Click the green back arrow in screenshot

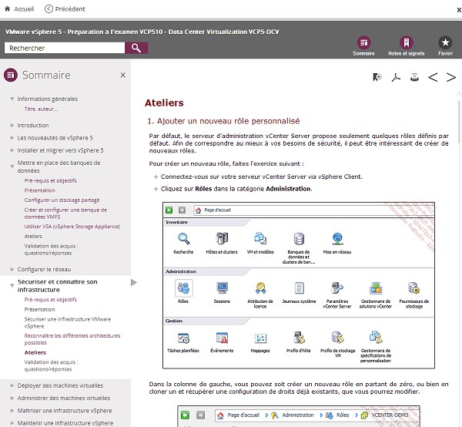(x=169, y=210)
